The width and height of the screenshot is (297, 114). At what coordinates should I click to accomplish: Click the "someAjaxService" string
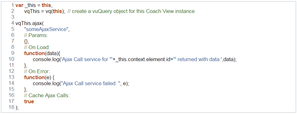click(46, 29)
